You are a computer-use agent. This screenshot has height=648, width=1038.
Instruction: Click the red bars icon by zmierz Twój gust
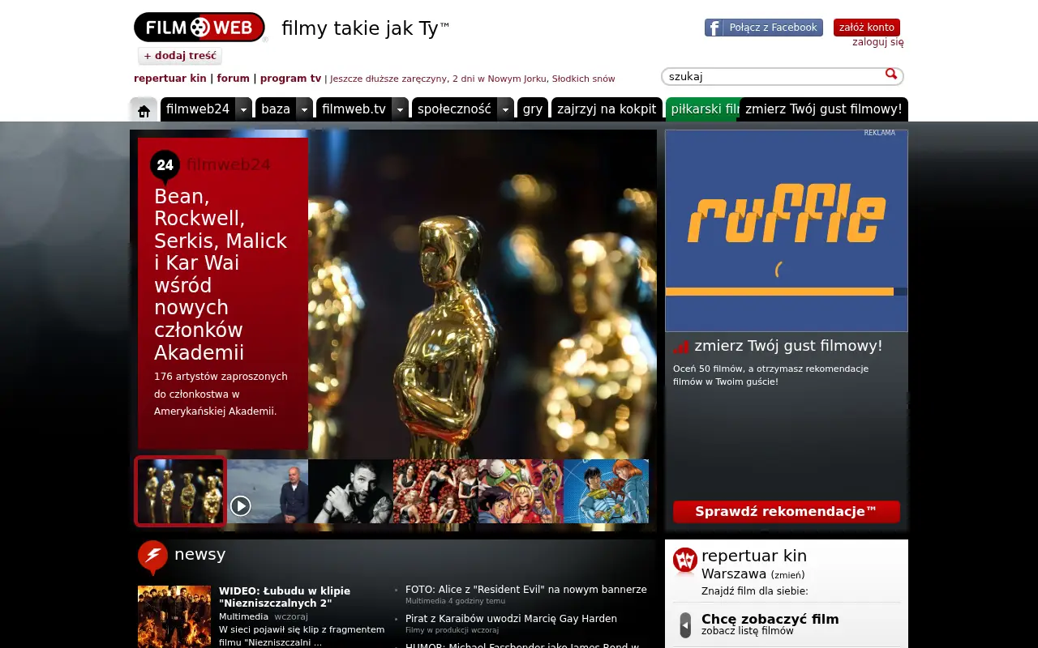click(681, 347)
